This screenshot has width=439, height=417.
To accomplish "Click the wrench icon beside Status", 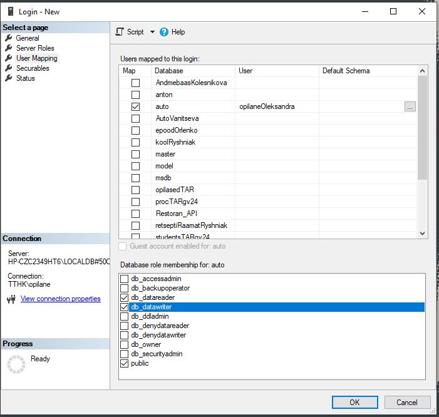I will pos(9,78).
